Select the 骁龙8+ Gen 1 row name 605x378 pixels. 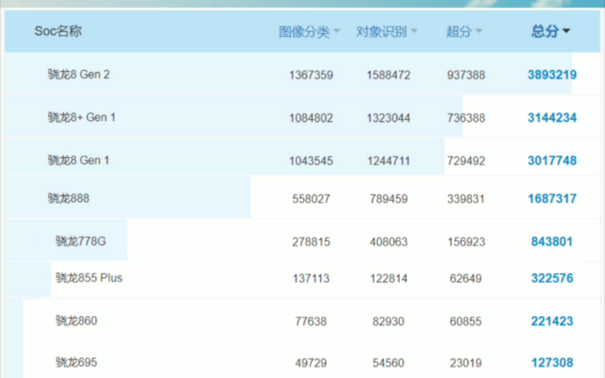tap(82, 117)
